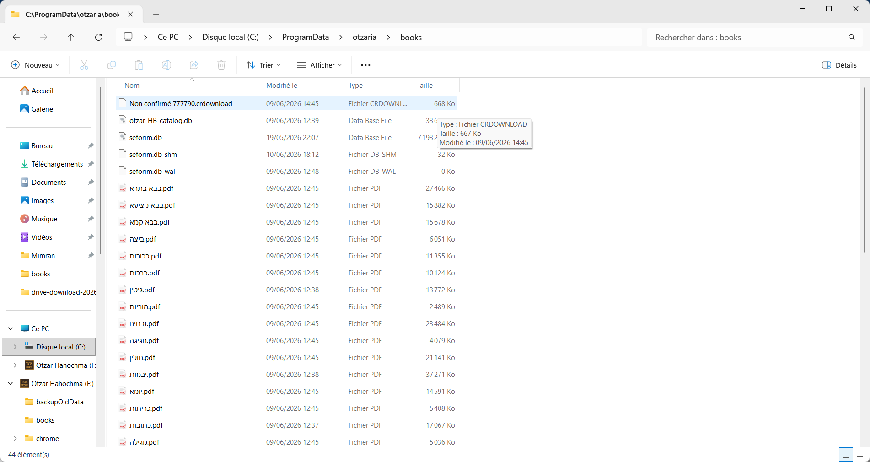The image size is (870, 462).
Task: Sort by the Type column header
Action: (x=379, y=86)
